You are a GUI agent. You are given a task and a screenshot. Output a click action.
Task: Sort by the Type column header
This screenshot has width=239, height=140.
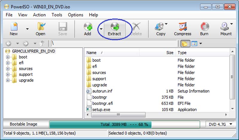(203, 53)
